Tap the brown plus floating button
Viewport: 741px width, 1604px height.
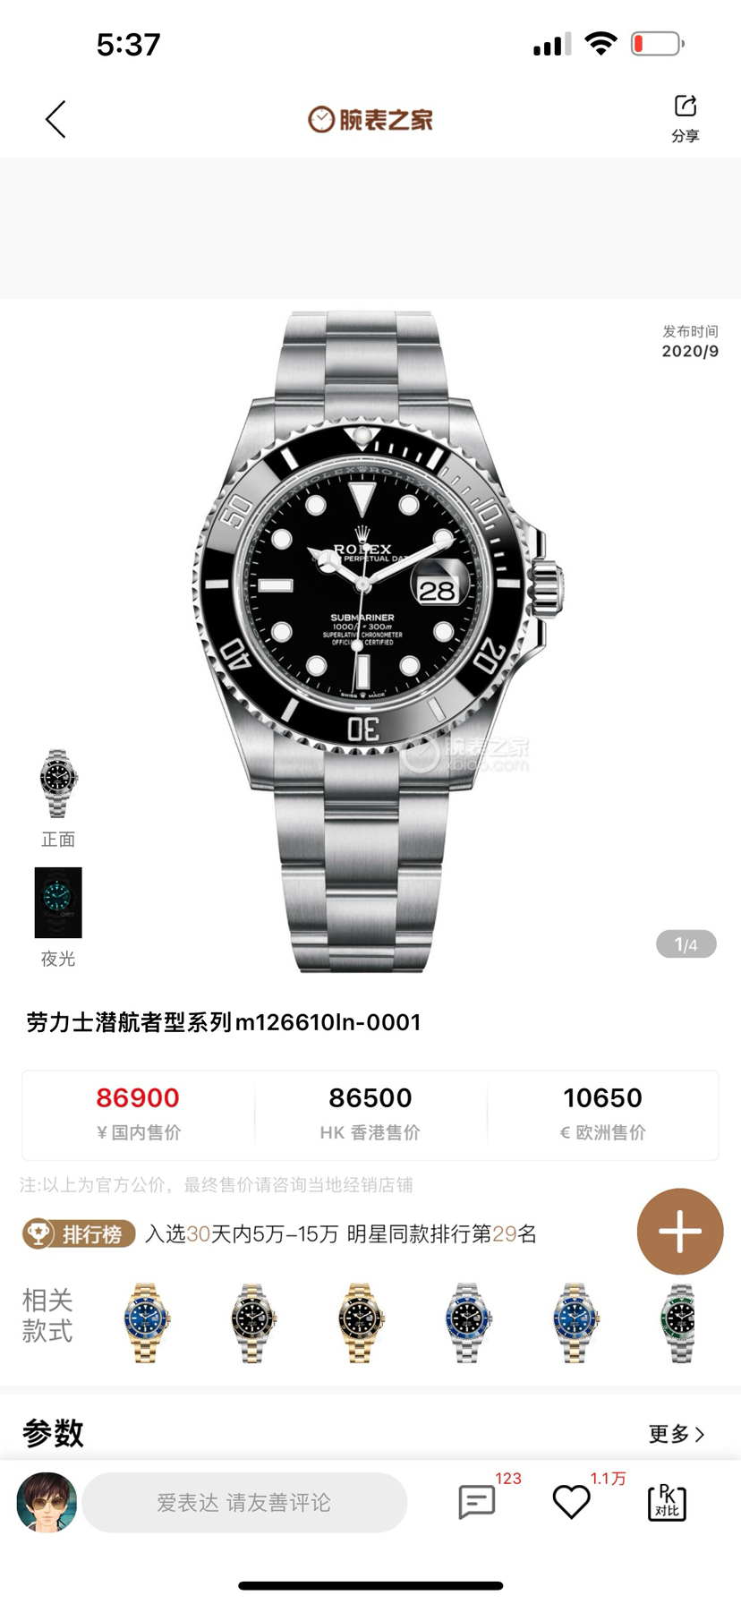[x=680, y=1232]
